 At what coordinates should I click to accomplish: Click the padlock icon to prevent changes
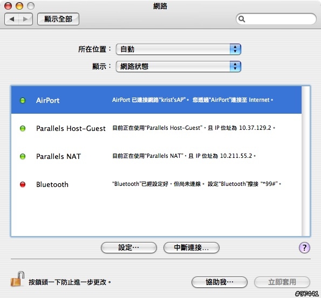click(x=17, y=279)
